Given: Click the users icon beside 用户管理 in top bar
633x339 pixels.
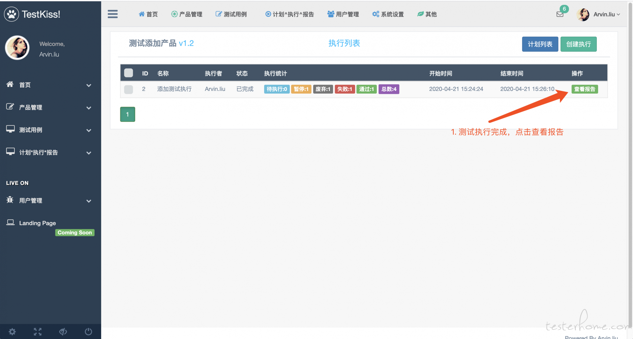Looking at the screenshot, I should [331, 14].
